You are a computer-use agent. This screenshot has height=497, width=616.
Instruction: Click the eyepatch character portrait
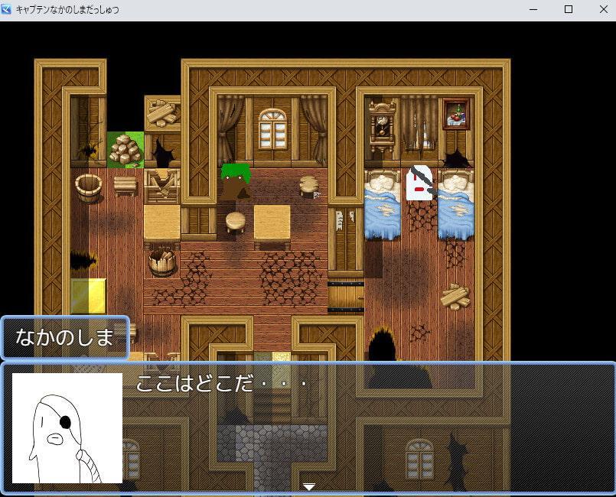coord(67,428)
